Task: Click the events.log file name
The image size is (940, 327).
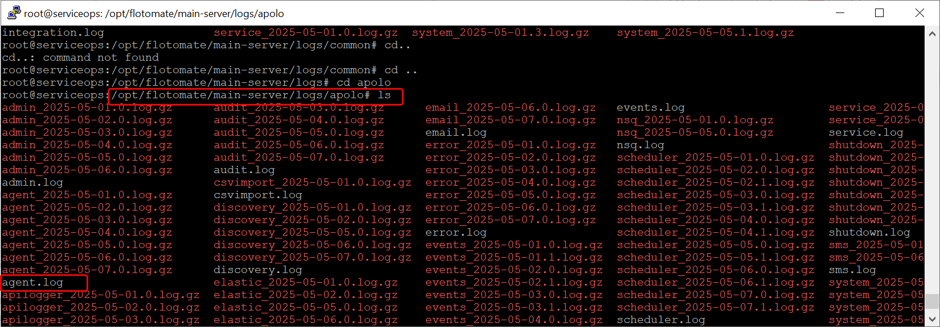Action: click(x=651, y=107)
